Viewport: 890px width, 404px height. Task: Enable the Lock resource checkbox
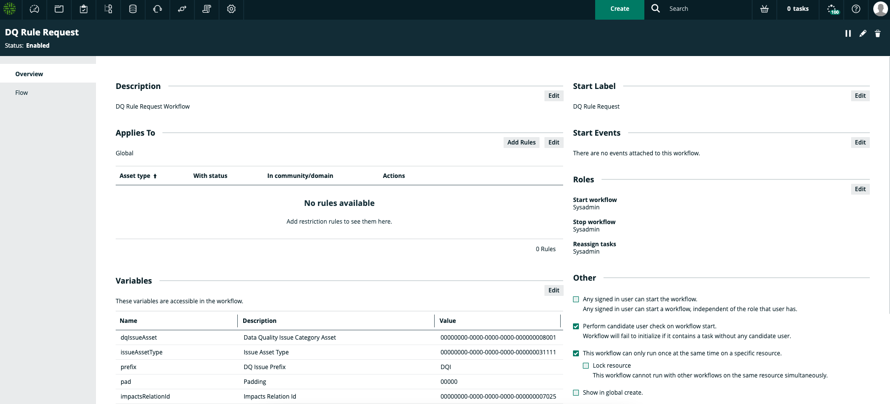(x=586, y=366)
